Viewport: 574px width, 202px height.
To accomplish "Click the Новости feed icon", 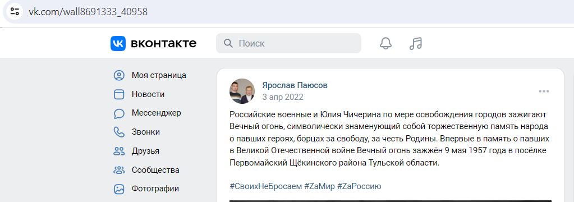I will coord(119,94).
